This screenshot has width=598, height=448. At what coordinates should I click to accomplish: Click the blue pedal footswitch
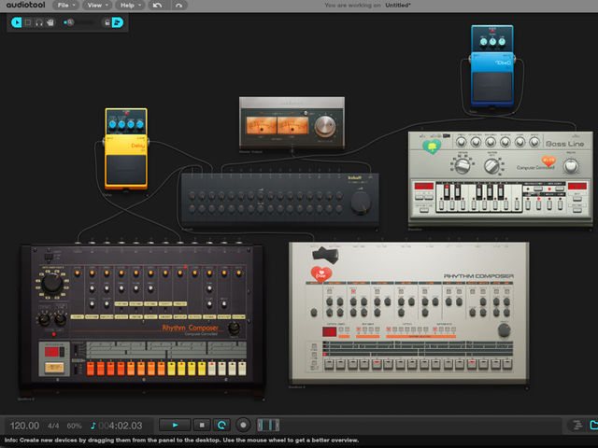coord(492,86)
